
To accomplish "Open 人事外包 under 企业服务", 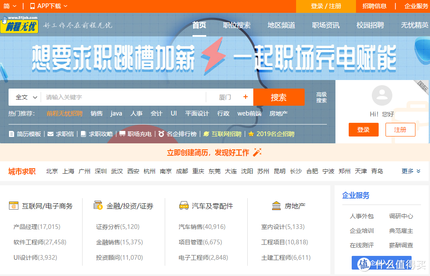I will pyautogui.click(x=362, y=216).
